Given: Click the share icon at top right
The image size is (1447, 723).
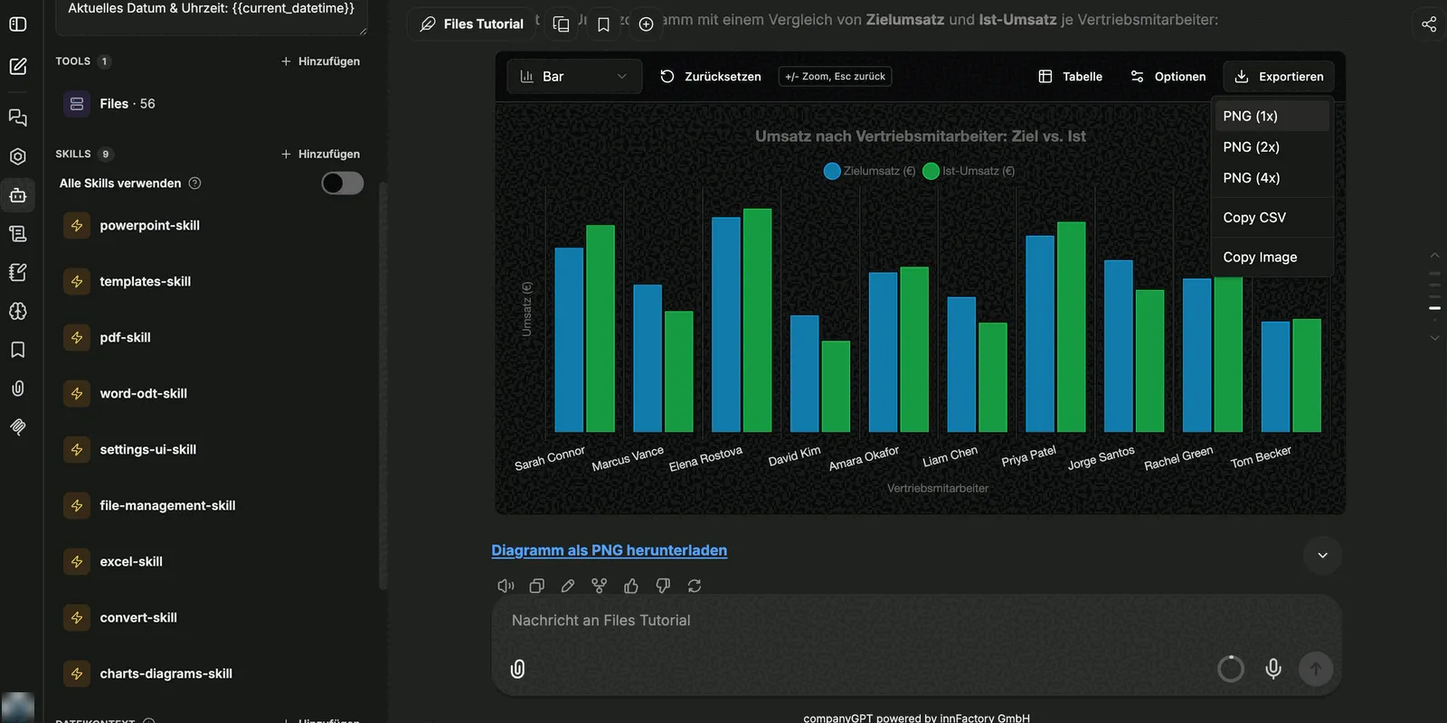Looking at the screenshot, I should click(1429, 24).
